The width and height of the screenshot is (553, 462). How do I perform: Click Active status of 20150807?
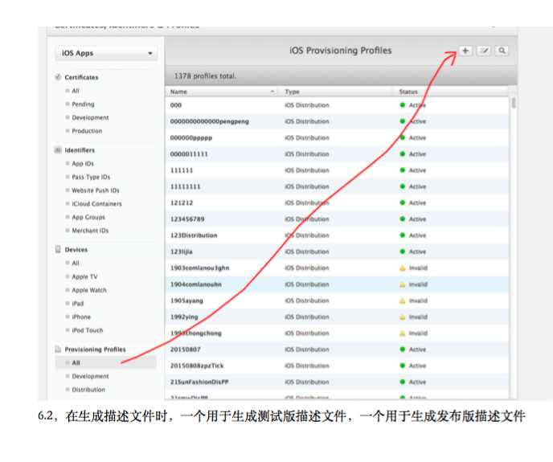[x=417, y=350]
